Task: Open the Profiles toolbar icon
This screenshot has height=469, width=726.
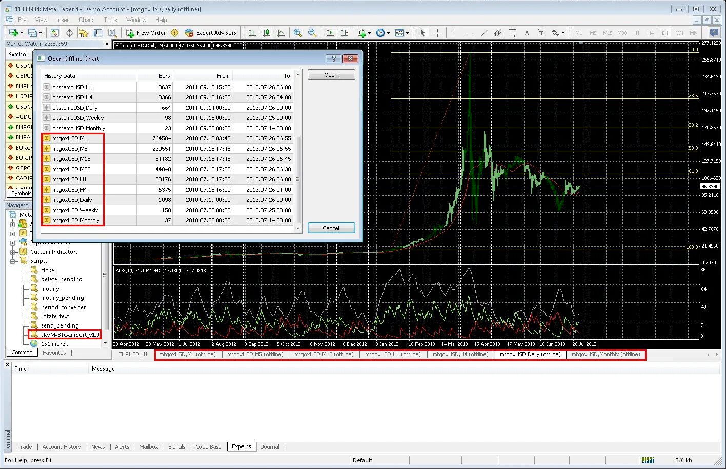Action: (32, 33)
